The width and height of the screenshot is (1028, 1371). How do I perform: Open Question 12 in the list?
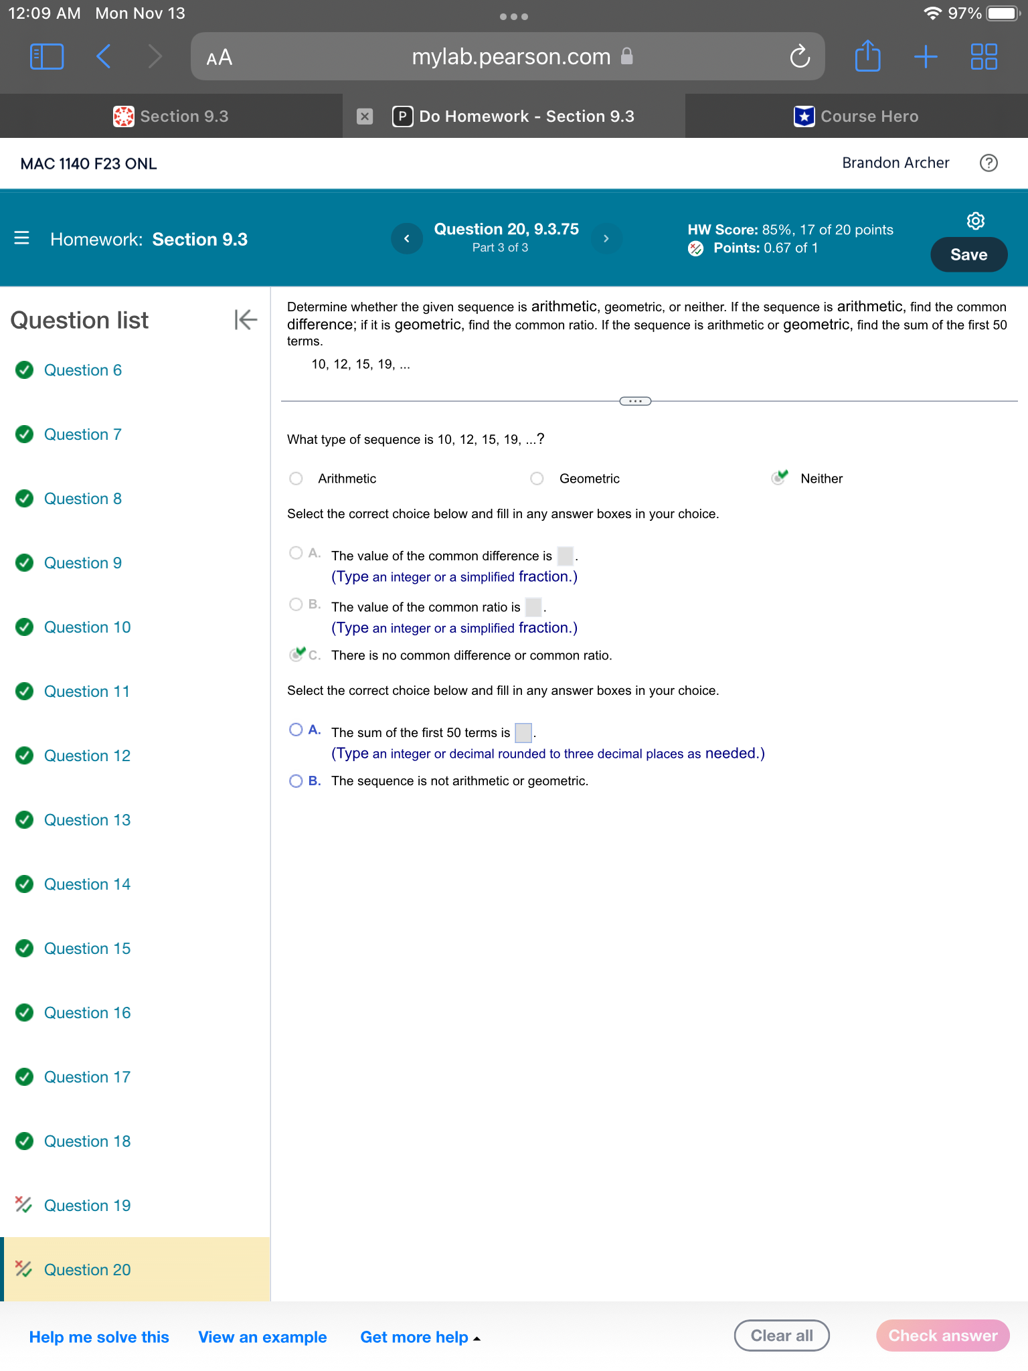(87, 756)
